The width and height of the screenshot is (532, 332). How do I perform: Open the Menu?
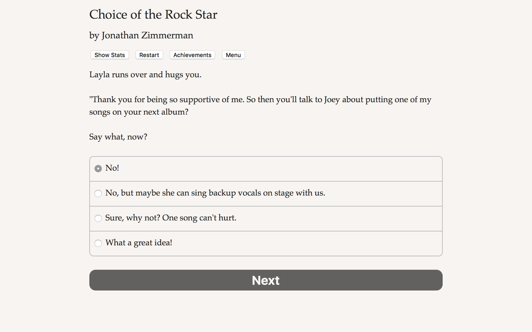point(233,55)
